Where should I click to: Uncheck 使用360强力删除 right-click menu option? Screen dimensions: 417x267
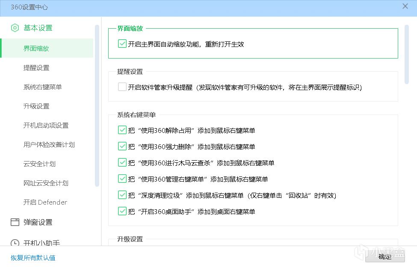[x=122, y=146]
